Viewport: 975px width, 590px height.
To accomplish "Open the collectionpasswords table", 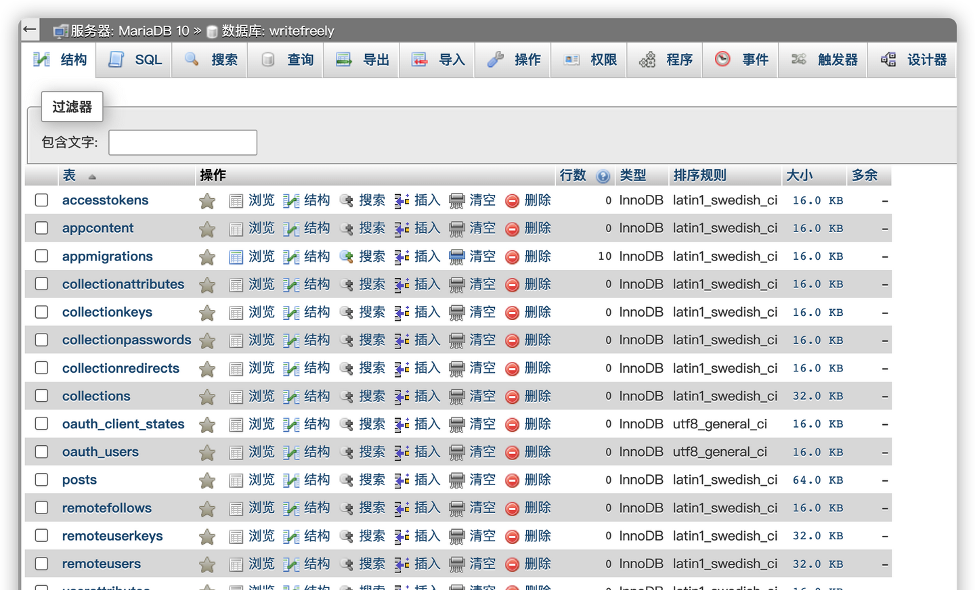I will pyautogui.click(x=127, y=340).
